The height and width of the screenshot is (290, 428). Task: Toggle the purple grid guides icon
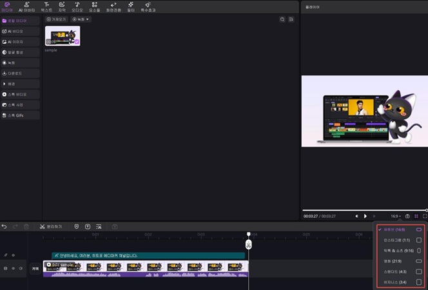pyautogui.click(x=416, y=216)
